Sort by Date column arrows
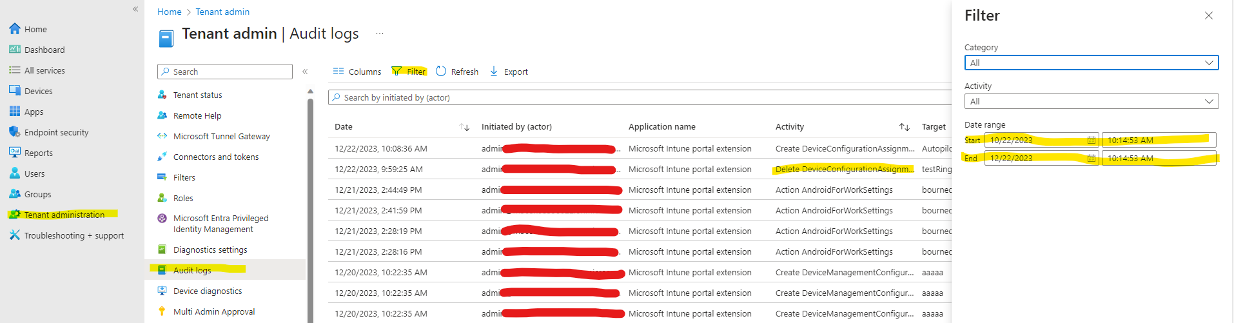1234x323 pixels. coord(464,127)
